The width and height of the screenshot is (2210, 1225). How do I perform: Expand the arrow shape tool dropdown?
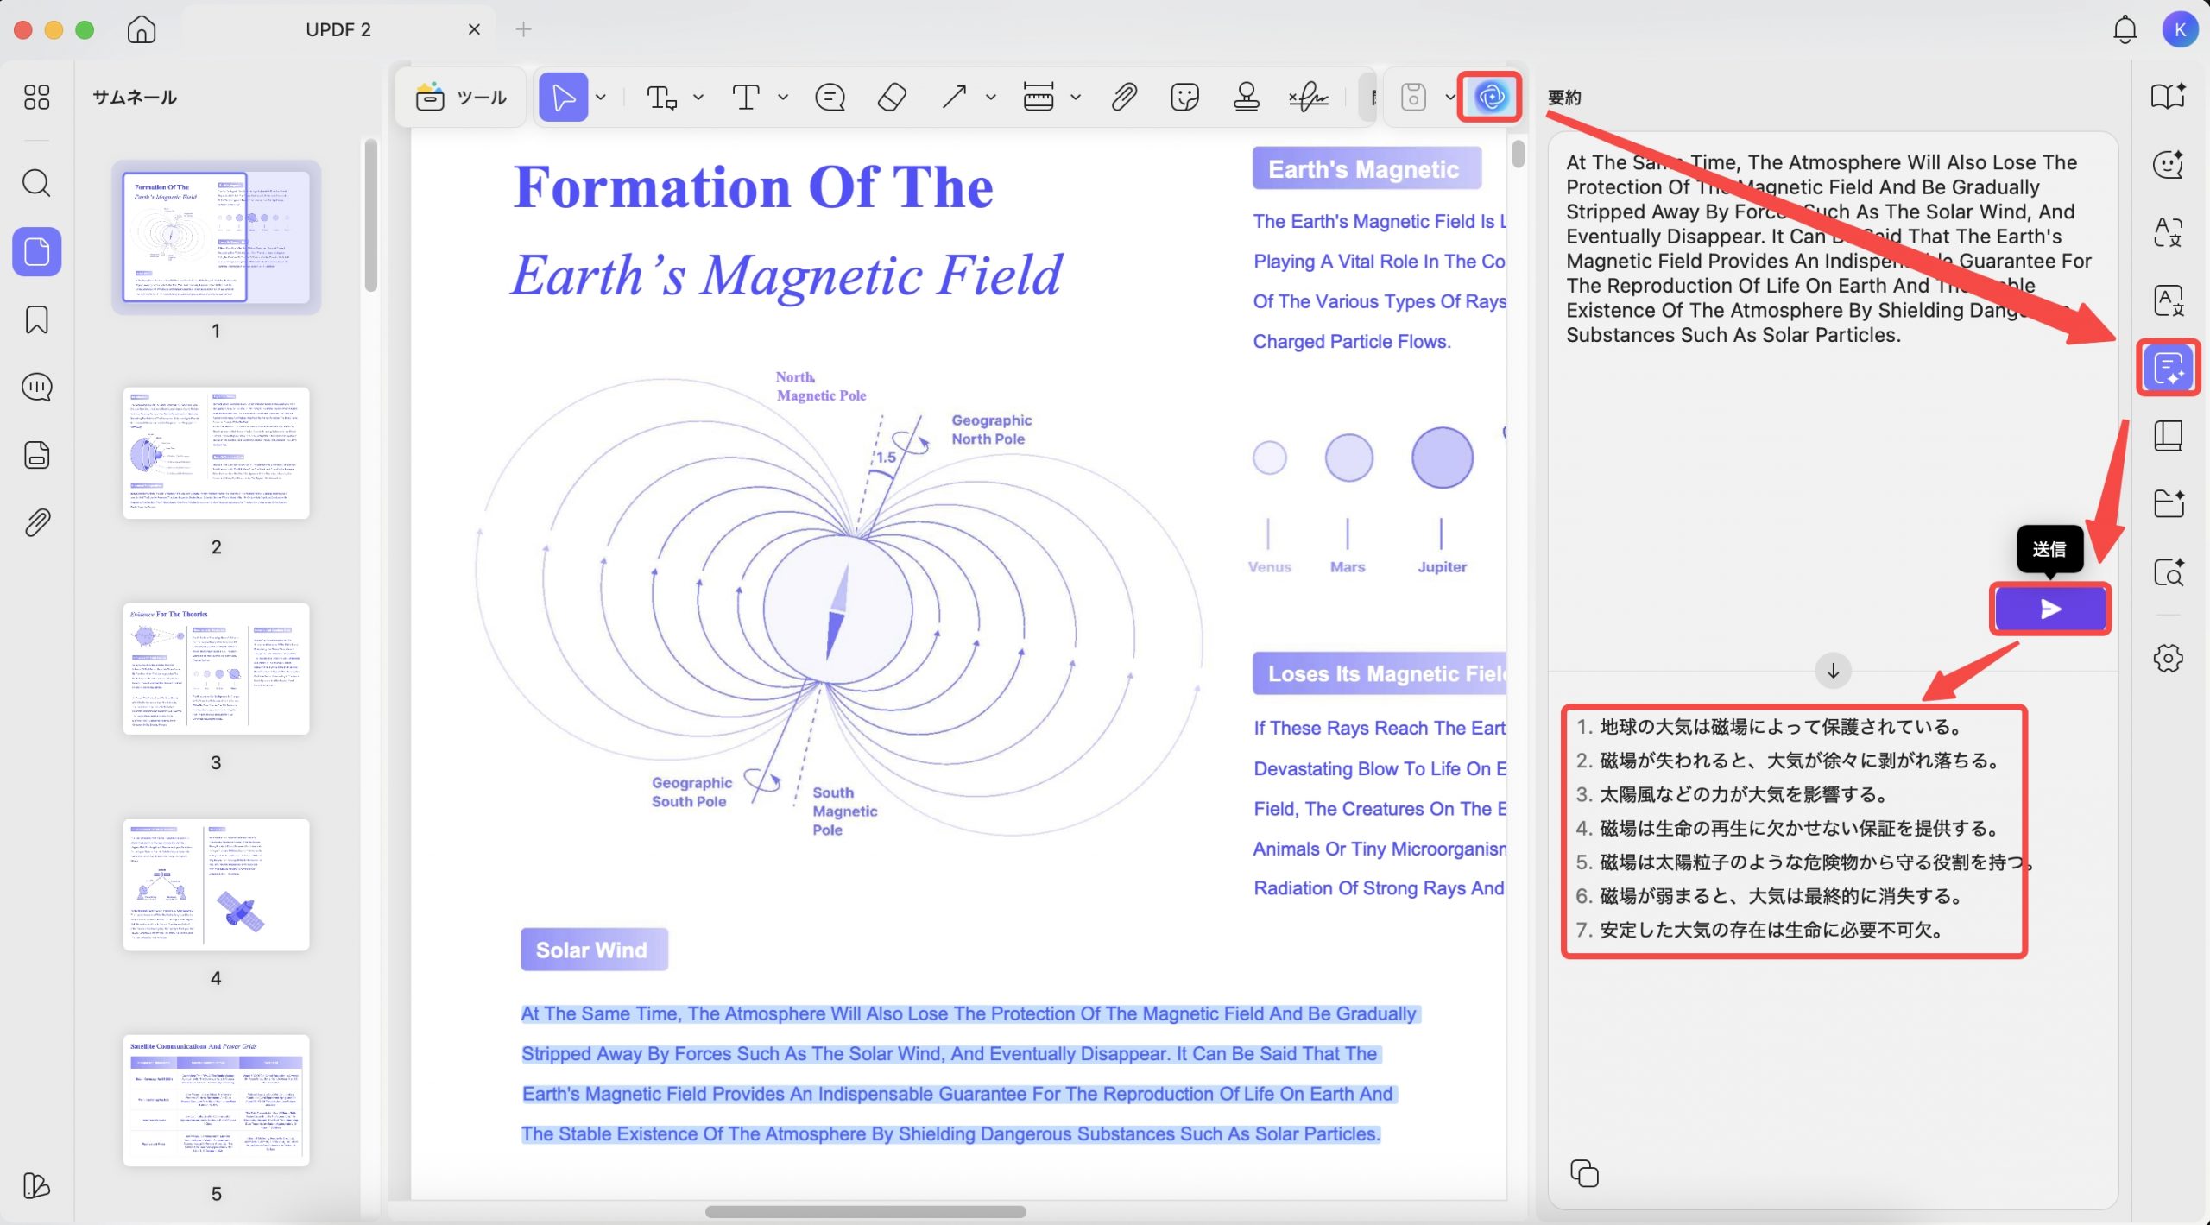991,98
